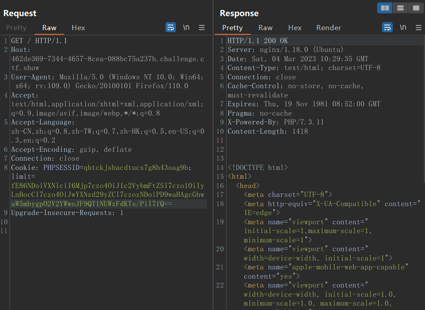Click the response Connection: close header
Viewport: 425px width, 310px height.
262,77
